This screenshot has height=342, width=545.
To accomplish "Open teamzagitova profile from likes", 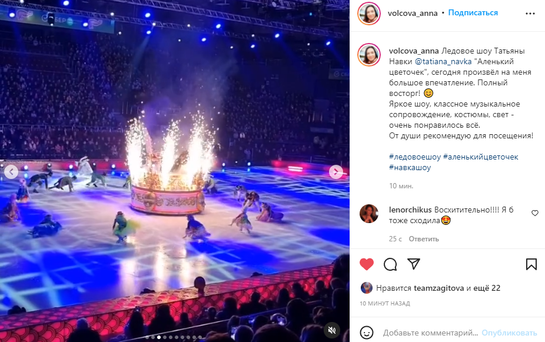I will [x=438, y=288].
